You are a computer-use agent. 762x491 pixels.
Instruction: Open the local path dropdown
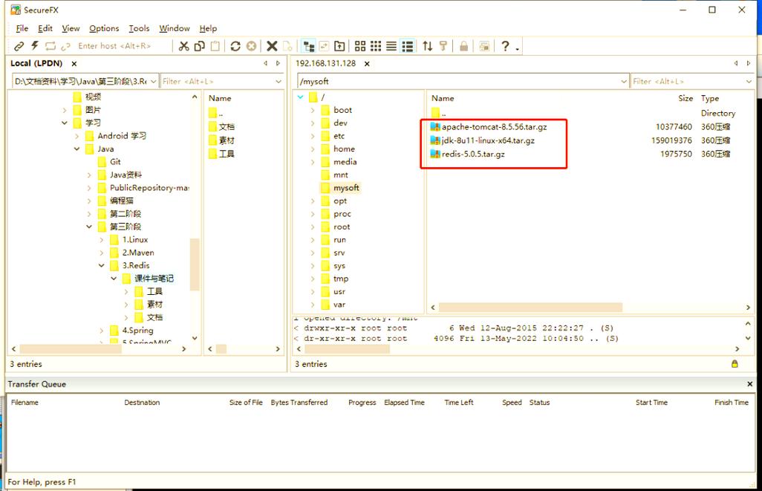point(154,81)
